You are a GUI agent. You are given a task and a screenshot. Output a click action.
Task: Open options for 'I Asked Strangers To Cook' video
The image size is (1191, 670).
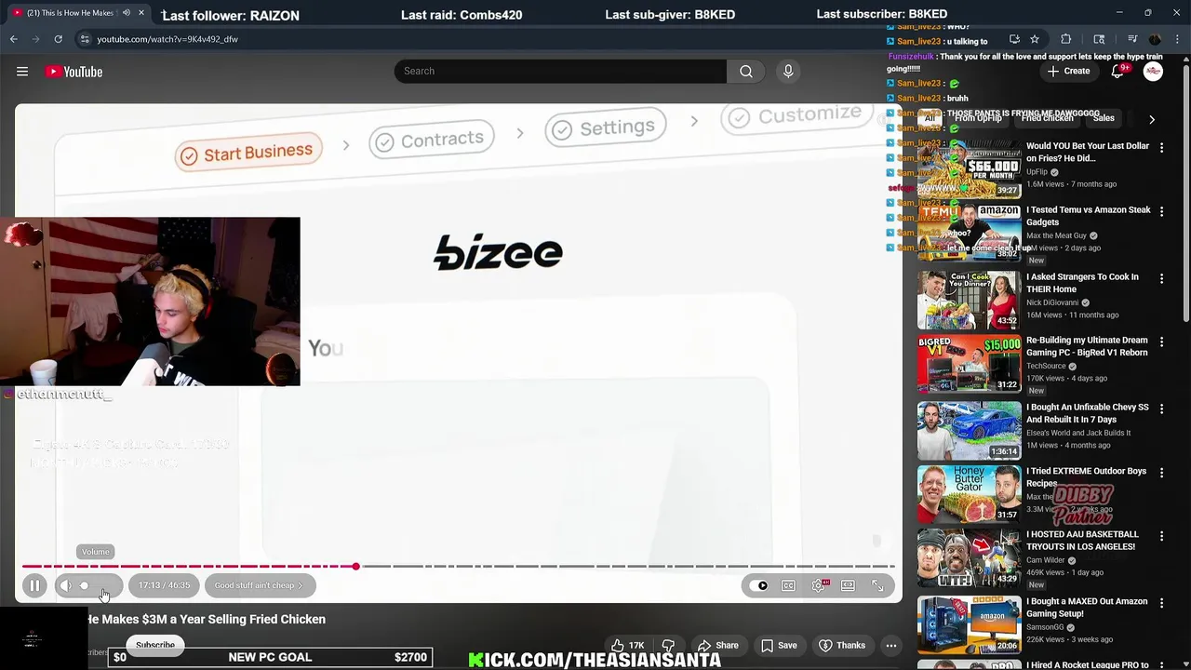pos(1161,279)
